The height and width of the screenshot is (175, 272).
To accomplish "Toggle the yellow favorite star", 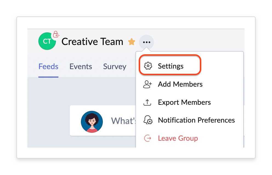I will click(132, 42).
